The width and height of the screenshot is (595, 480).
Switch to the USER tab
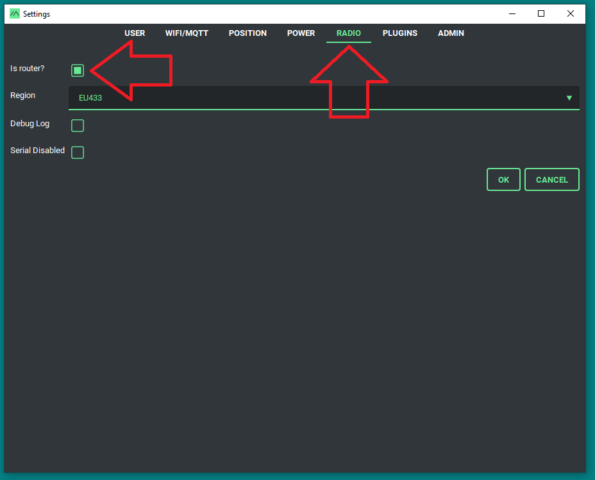(135, 33)
